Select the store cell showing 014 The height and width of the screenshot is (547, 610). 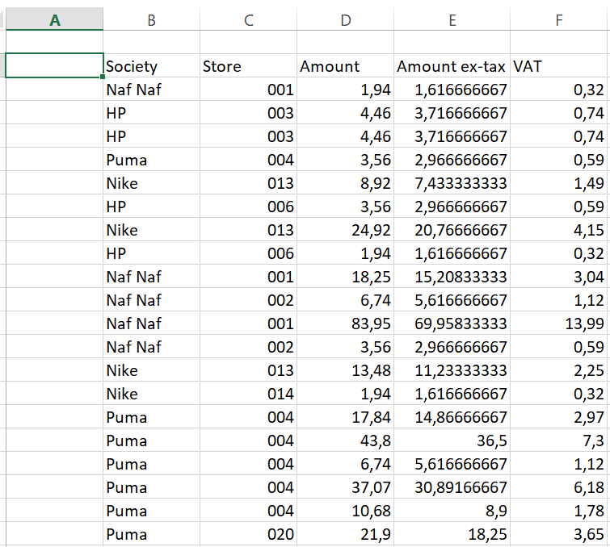coord(248,394)
